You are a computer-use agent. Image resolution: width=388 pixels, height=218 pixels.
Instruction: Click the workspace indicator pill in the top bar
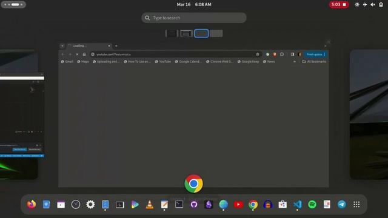coord(13,4)
